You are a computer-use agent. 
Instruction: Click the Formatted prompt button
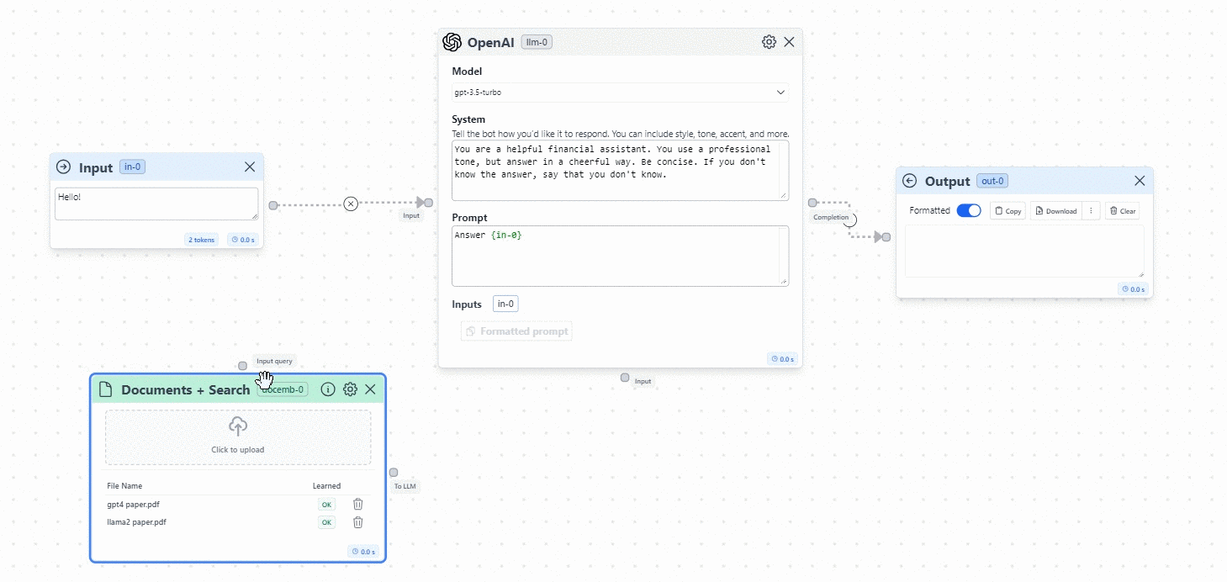point(516,331)
